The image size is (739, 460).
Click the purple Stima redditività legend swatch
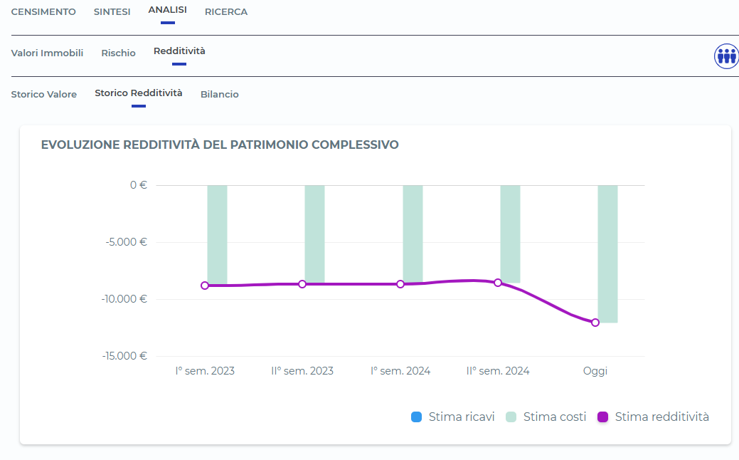[603, 417]
